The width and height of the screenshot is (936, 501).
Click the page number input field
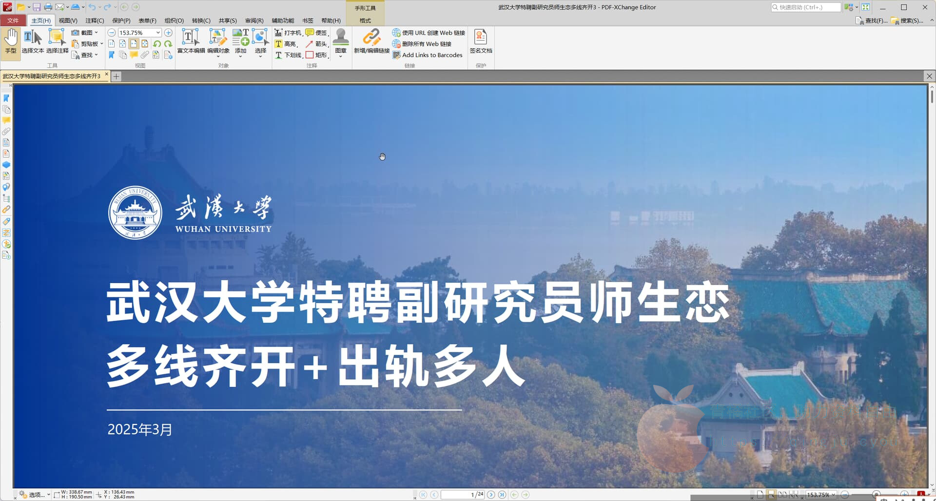457,495
